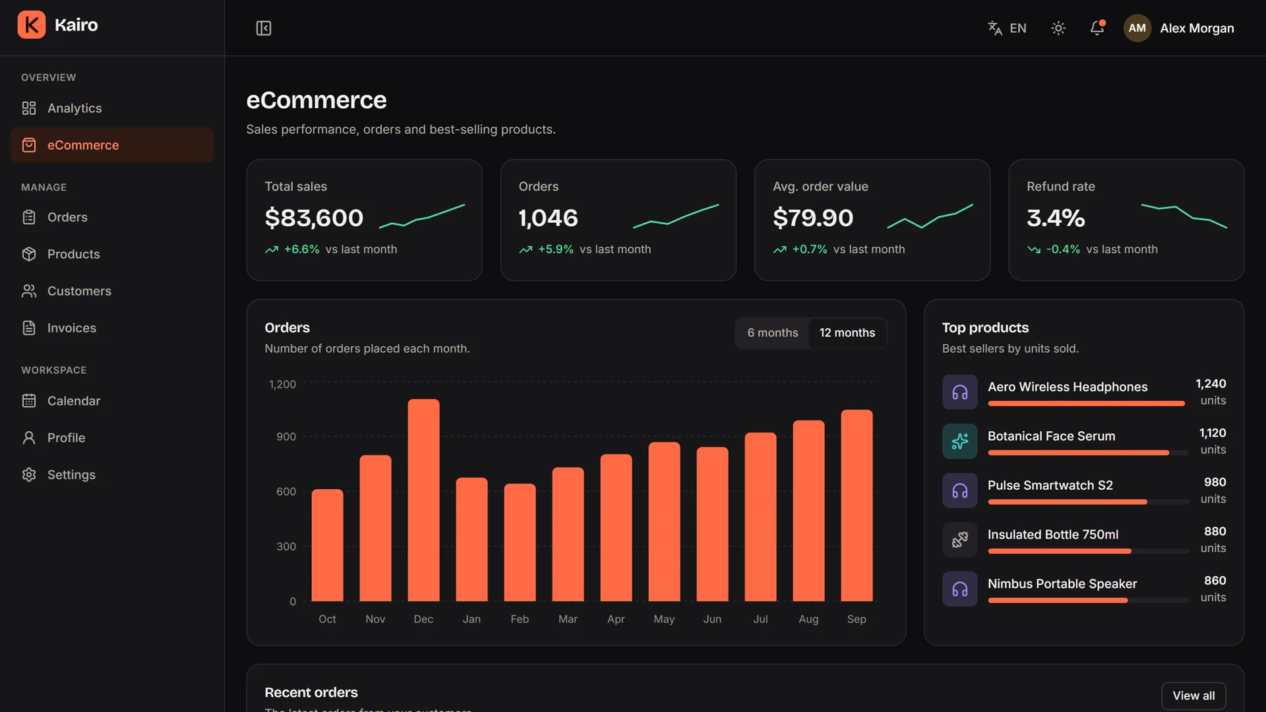The width and height of the screenshot is (1266, 712).
Task: Click the Calendar icon in sidebar
Action: (x=29, y=401)
